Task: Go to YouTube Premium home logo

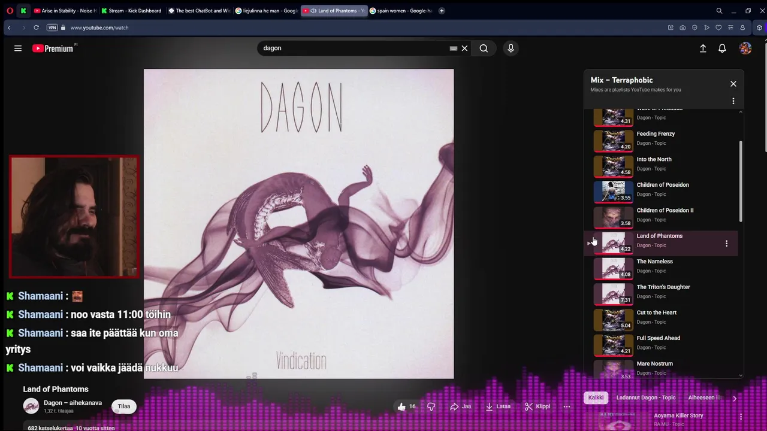Action: point(53,48)
